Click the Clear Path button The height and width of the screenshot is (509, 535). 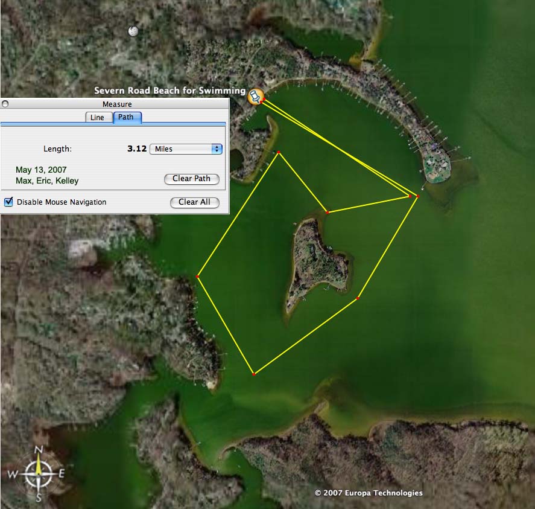coord(191,179)
